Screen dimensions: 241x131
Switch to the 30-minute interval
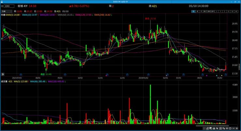click(x=232, y=11)
